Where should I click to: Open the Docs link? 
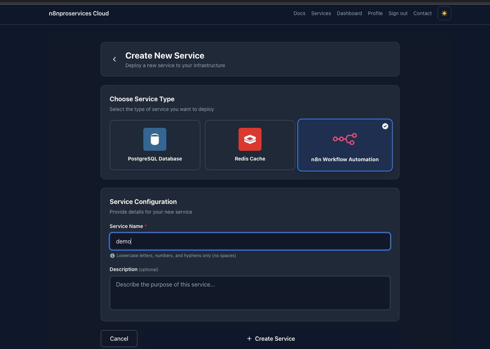tap(299, 13)
